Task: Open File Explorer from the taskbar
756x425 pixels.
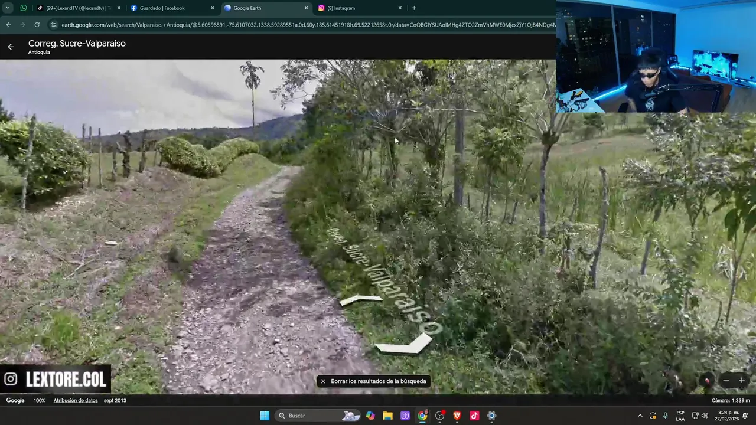Action: coord(387,416)
